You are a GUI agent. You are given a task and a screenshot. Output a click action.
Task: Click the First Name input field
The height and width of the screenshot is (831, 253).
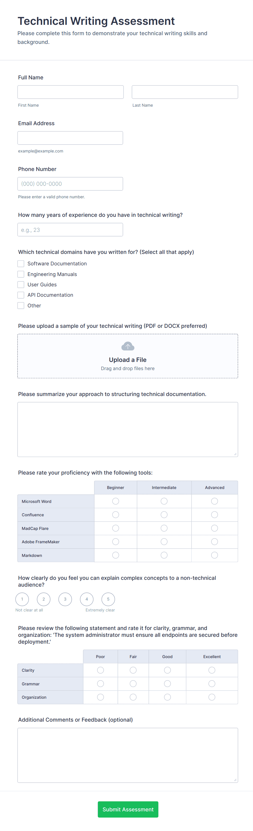point(70,92)
